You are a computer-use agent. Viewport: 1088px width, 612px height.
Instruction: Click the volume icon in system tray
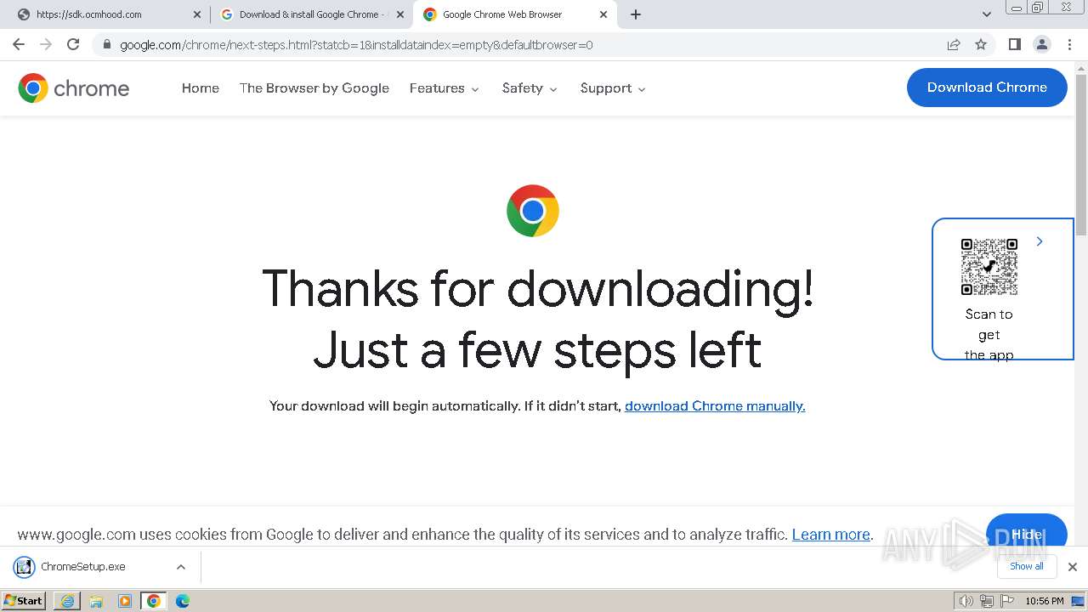[x=966, y=601]
